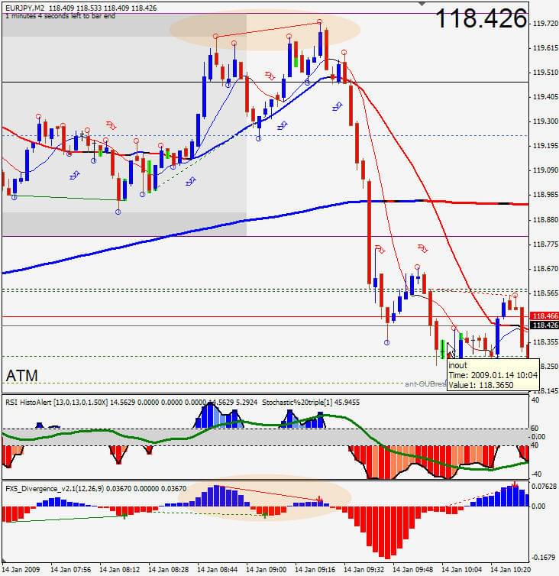This screenshot has width=559, height=576.
Task: Click the red 118.466 price tag on the axis
Action: [x=544, y=316]
